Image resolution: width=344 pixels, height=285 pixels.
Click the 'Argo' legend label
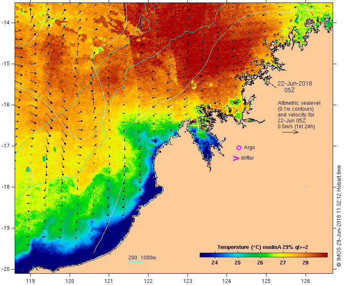pyautogui.click(x=249, y=148)
